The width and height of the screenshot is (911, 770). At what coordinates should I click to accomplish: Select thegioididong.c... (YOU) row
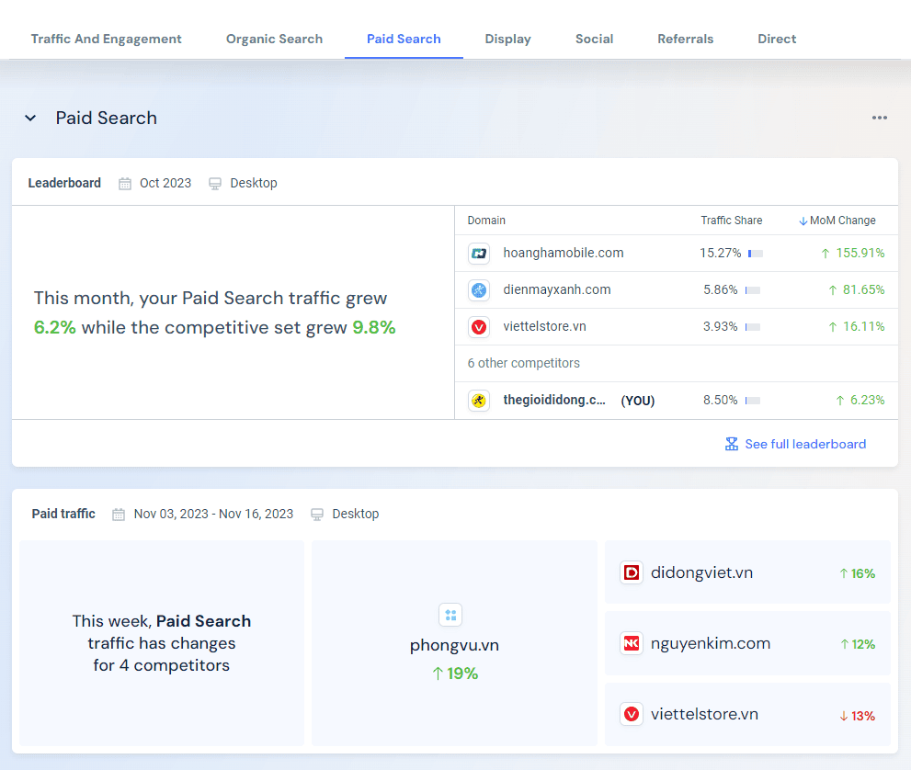point(677,401)
